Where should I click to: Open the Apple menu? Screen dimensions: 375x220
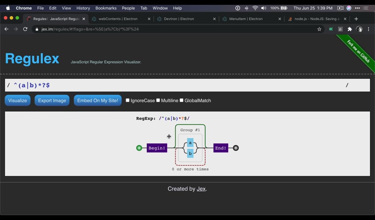click(x=8, y=8)
